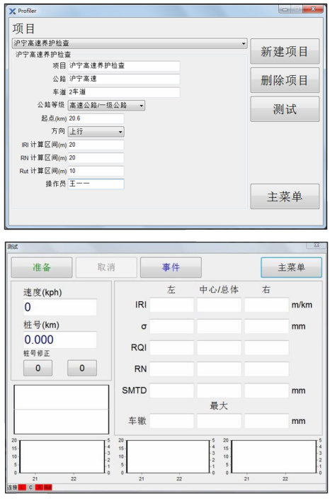Open the project selection dropdown at top
Viewport: 330px width, 499px height.
(x=130, y=43)
